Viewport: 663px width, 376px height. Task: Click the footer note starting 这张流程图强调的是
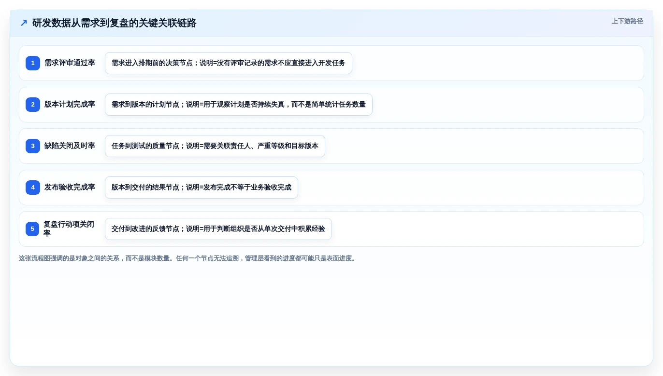188,258
